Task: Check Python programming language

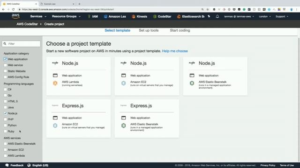Action: [x=5, y=126]
